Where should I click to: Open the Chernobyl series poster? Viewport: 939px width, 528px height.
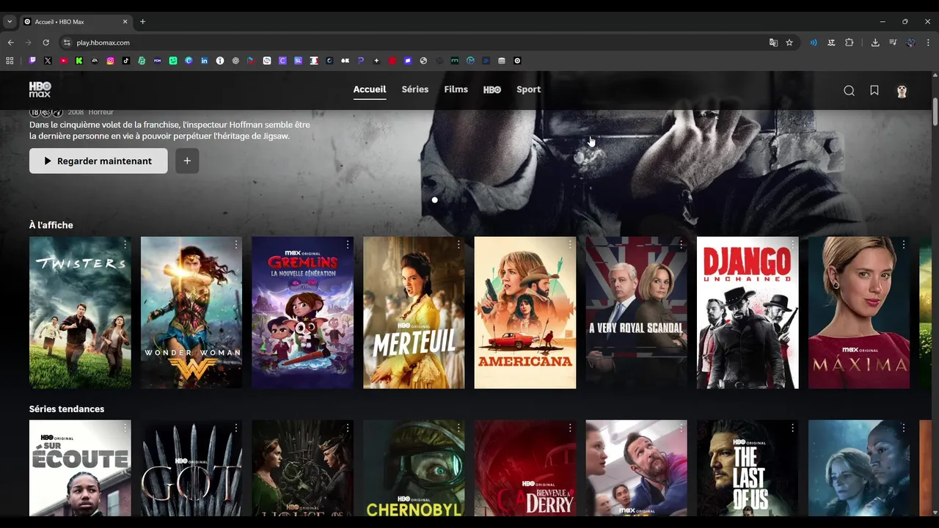pos(414,468)
